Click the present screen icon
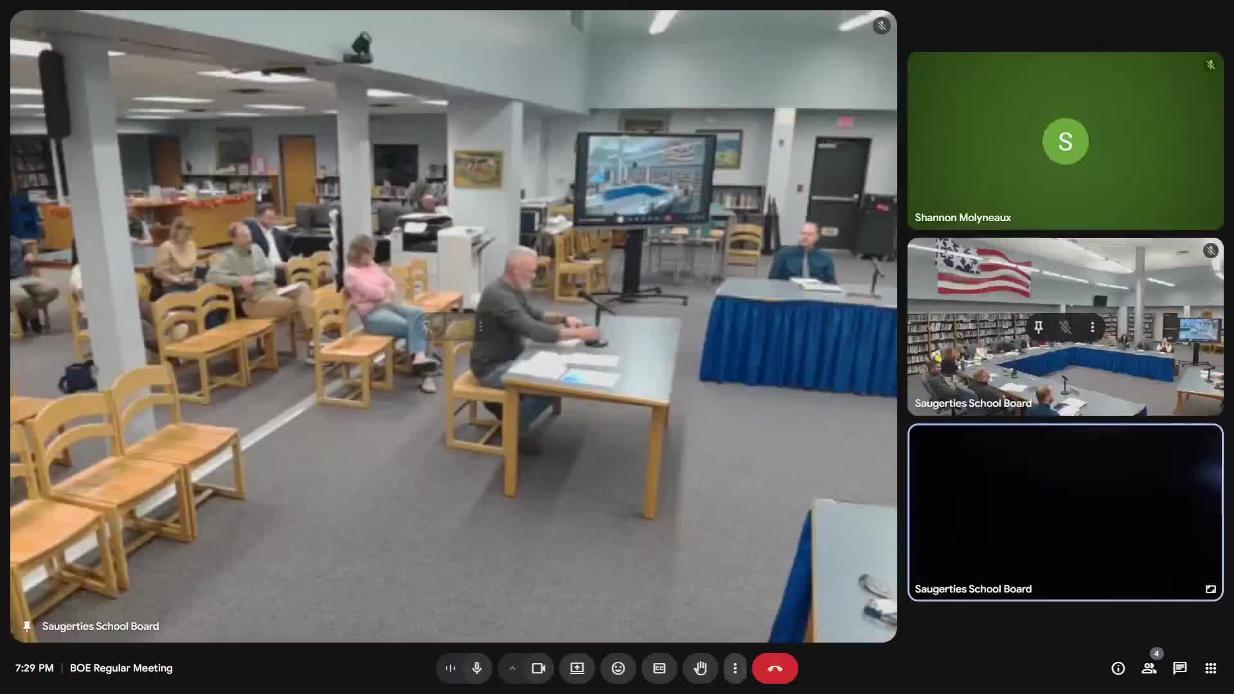This screenshot has height=694, width=1234. pyautogui.click(x=577, y=668)
